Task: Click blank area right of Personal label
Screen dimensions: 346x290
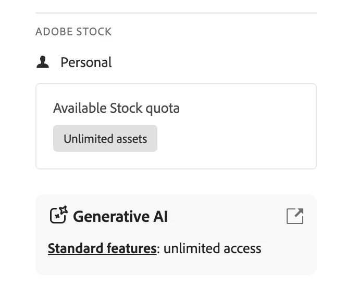Action: coord(208,62)
